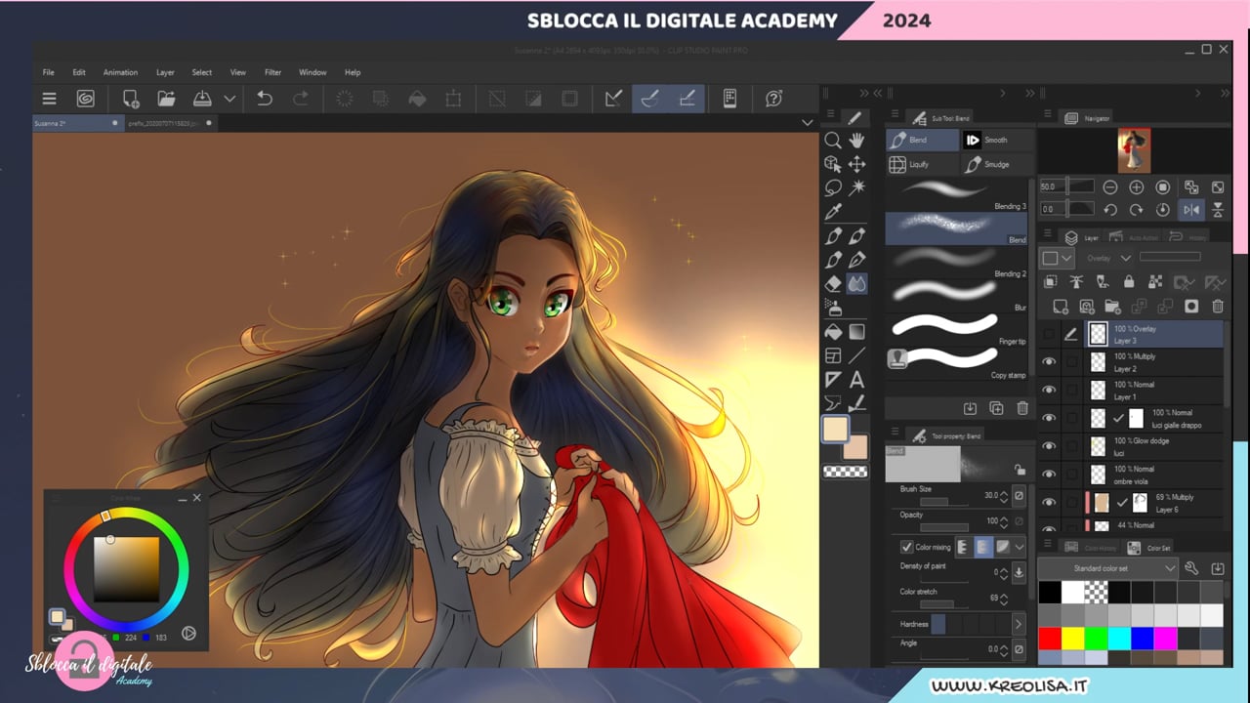Choose the Blending 3 brush
This screenshot has height=703, width=1250.
click(x=957, y=194)
